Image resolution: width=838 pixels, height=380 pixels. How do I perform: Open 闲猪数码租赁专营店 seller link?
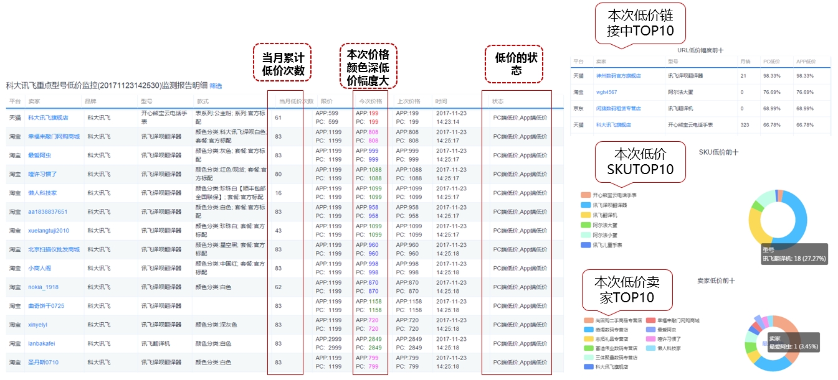[618, 108]
